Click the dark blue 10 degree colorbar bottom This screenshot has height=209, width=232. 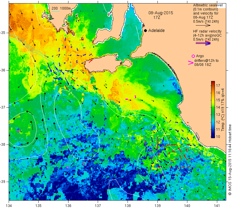(x=213, y=136)
